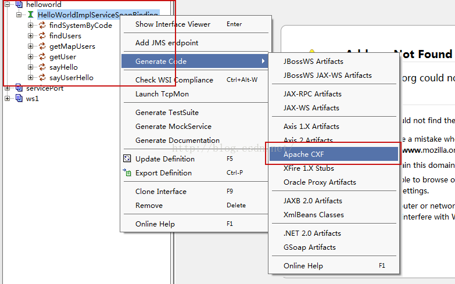
Task: Choose JBossWS JAX-WS Artifacts
Action: click(334, 75)
